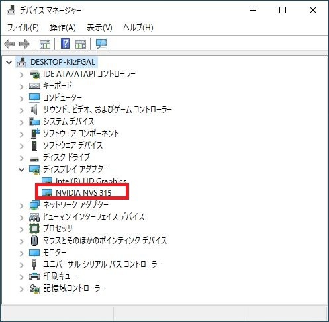Select the ディスク ドライブ category

(66, 157)
